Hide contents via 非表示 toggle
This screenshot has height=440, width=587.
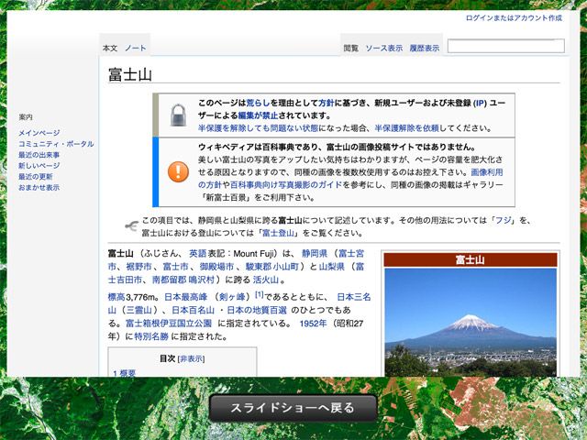(192, 359)
